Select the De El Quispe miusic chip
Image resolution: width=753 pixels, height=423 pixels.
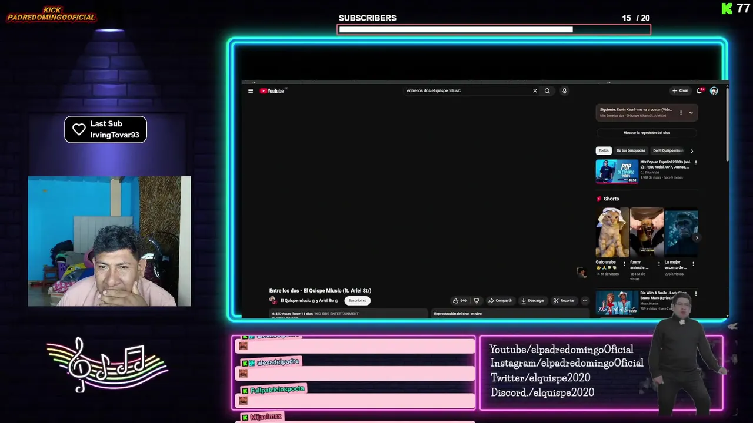coord(668,150)
